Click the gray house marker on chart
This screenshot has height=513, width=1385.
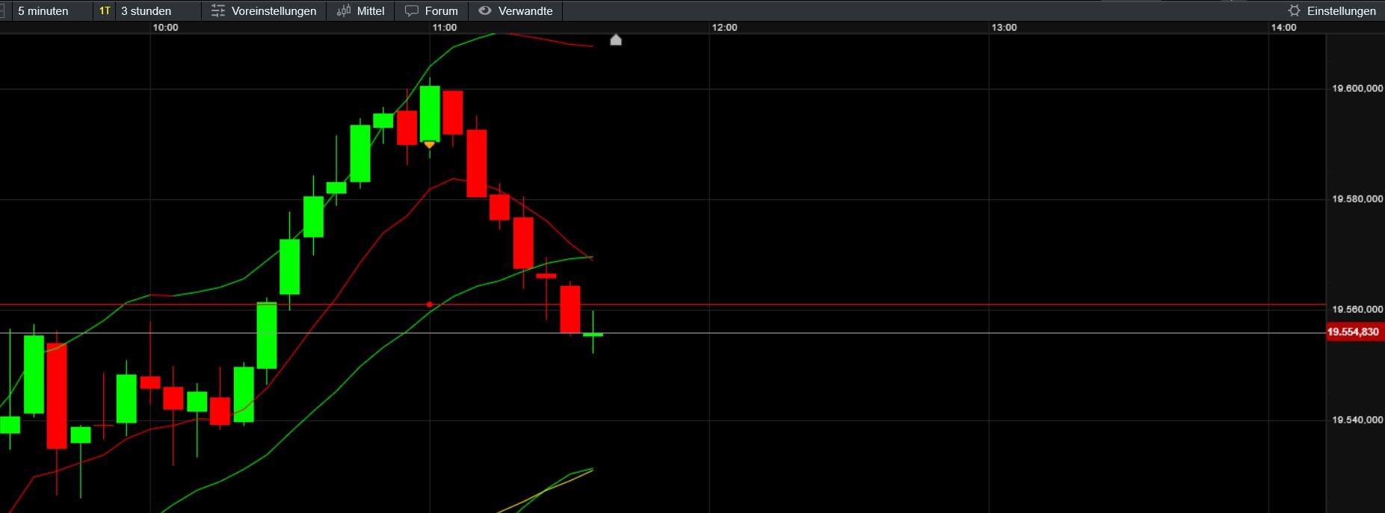[x=616, y=40]
